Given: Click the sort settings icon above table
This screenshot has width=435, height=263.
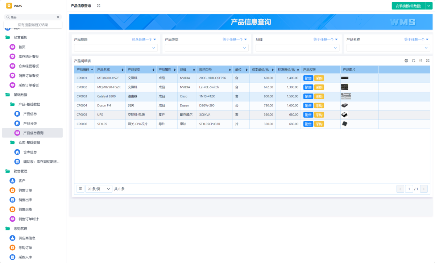Looking at the screenshot, I should click(420, 61).
